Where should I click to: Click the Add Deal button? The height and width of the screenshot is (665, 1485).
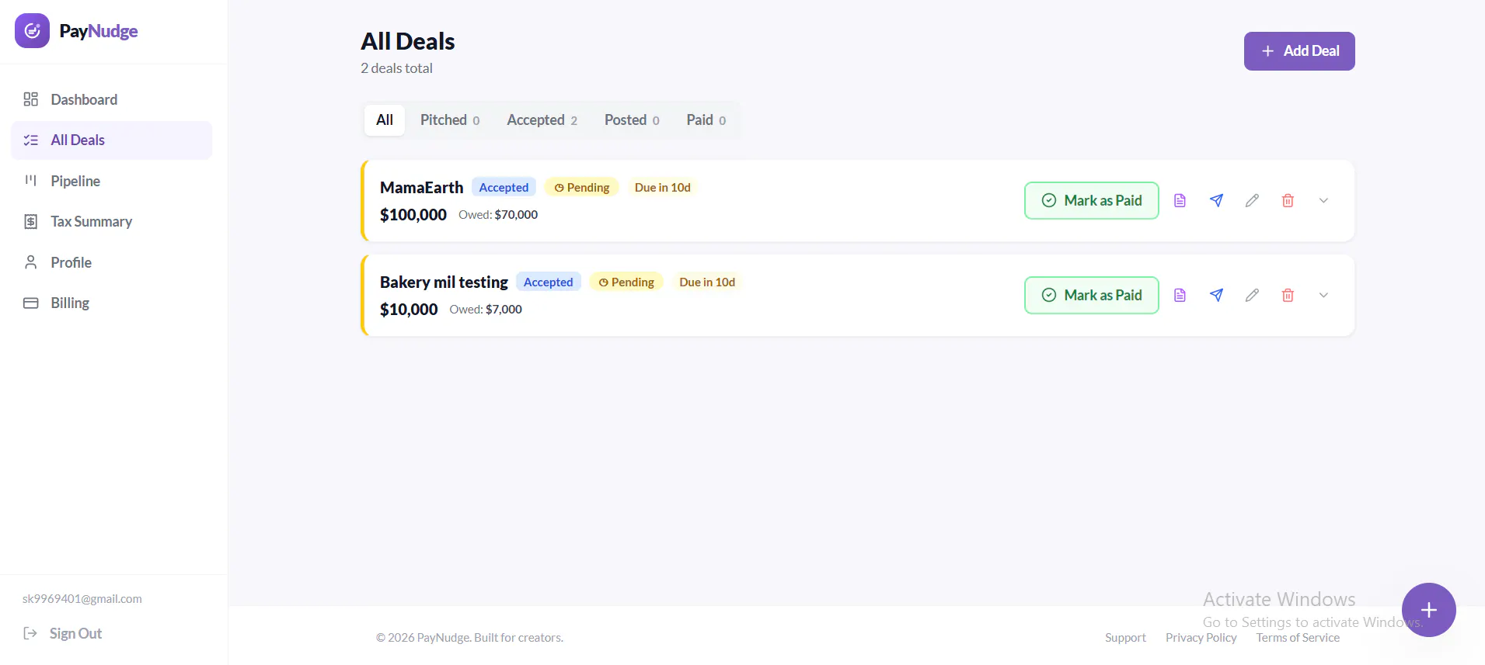1299,51
